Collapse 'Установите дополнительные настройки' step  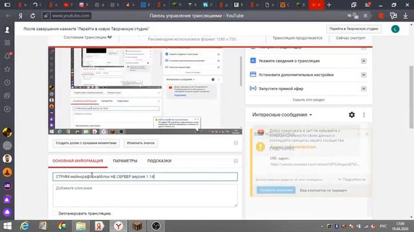coord(364,75)
